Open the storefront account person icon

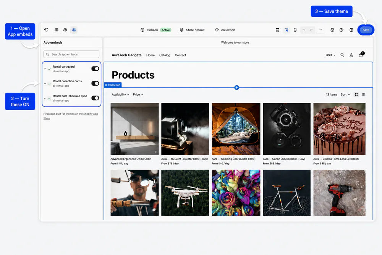pyautogui.click(x=351, y=55)
